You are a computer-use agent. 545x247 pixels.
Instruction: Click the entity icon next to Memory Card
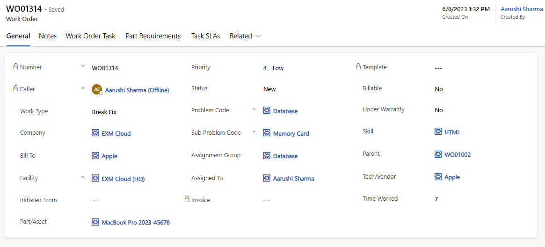coord(267,133)
